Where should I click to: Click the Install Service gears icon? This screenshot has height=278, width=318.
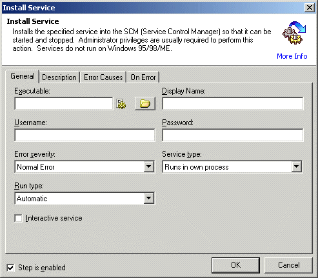tap(294, 33)
